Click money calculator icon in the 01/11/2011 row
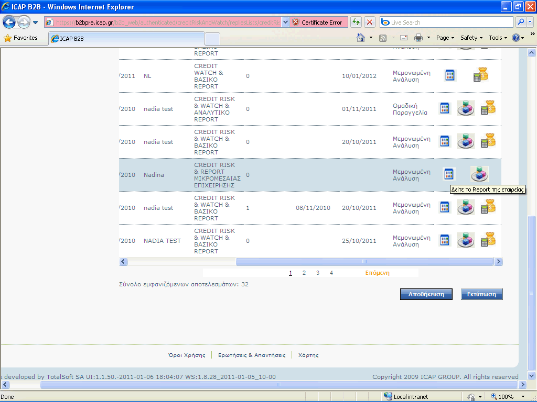This screenshot has width=537, height=402. (x=488, y=108)
